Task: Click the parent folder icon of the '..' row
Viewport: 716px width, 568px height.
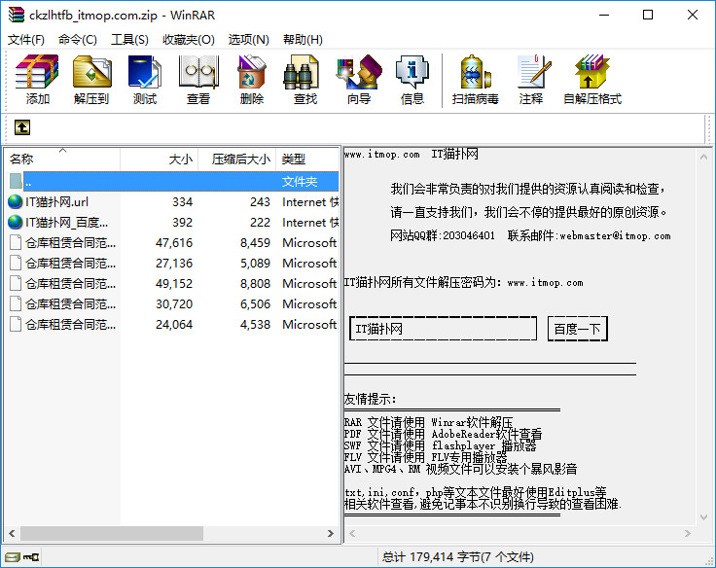Action: click(x=16, y=181)
